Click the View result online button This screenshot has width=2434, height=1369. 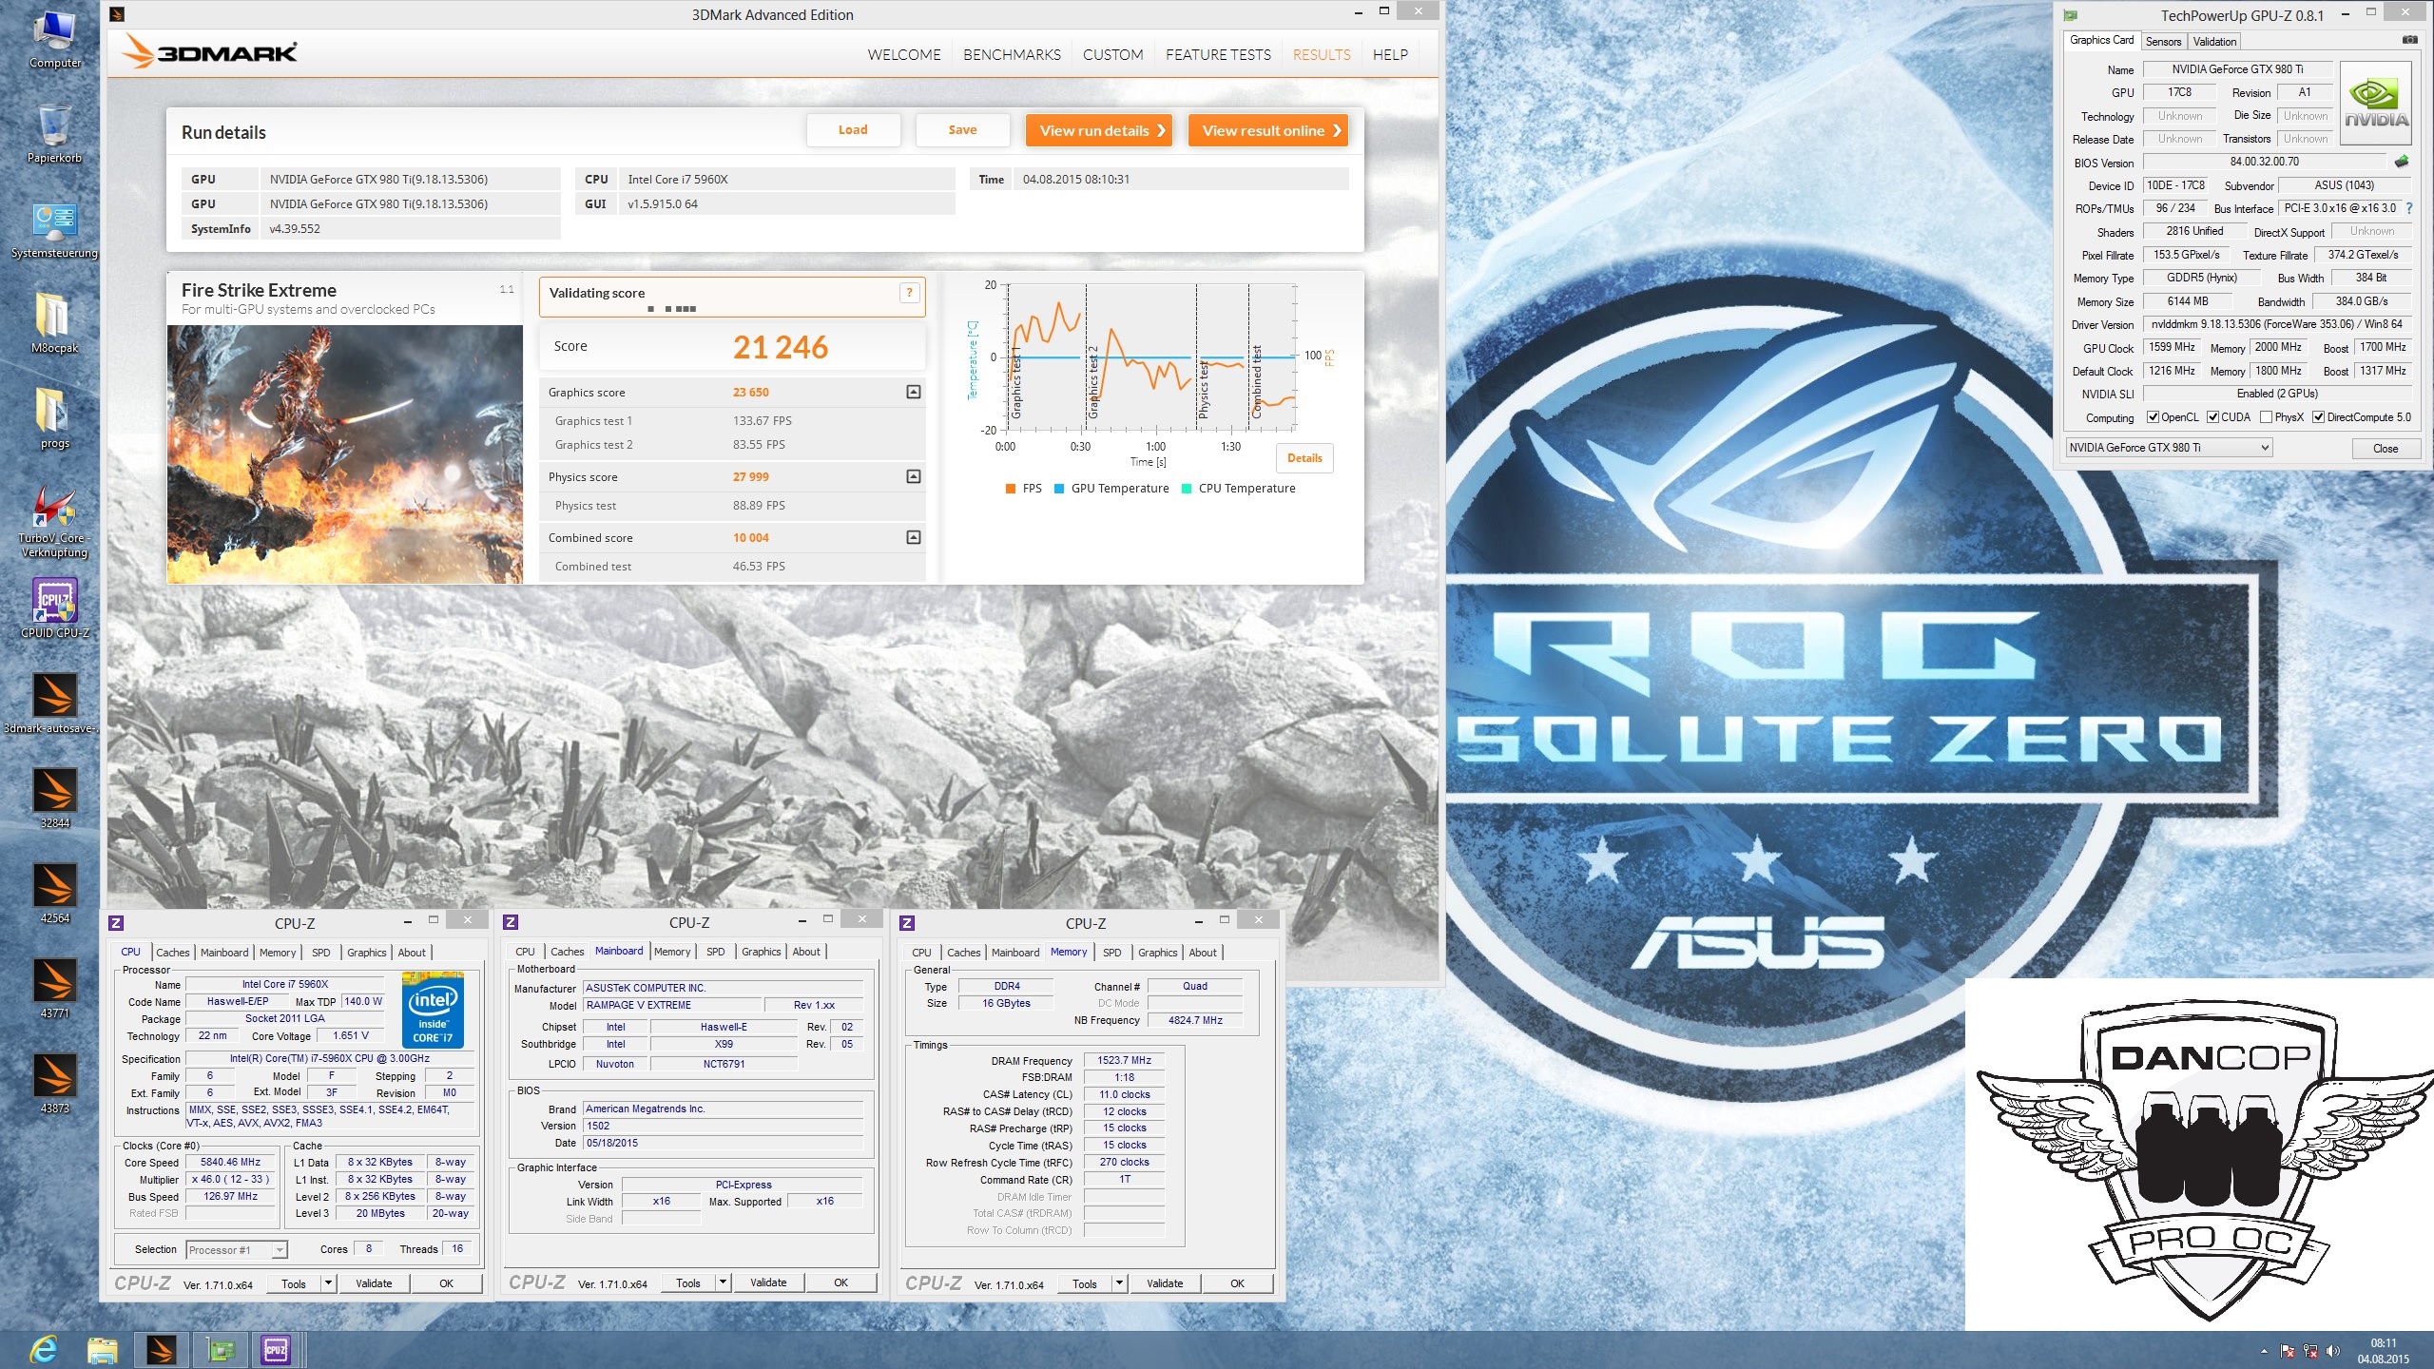[x=1269, y=131]
